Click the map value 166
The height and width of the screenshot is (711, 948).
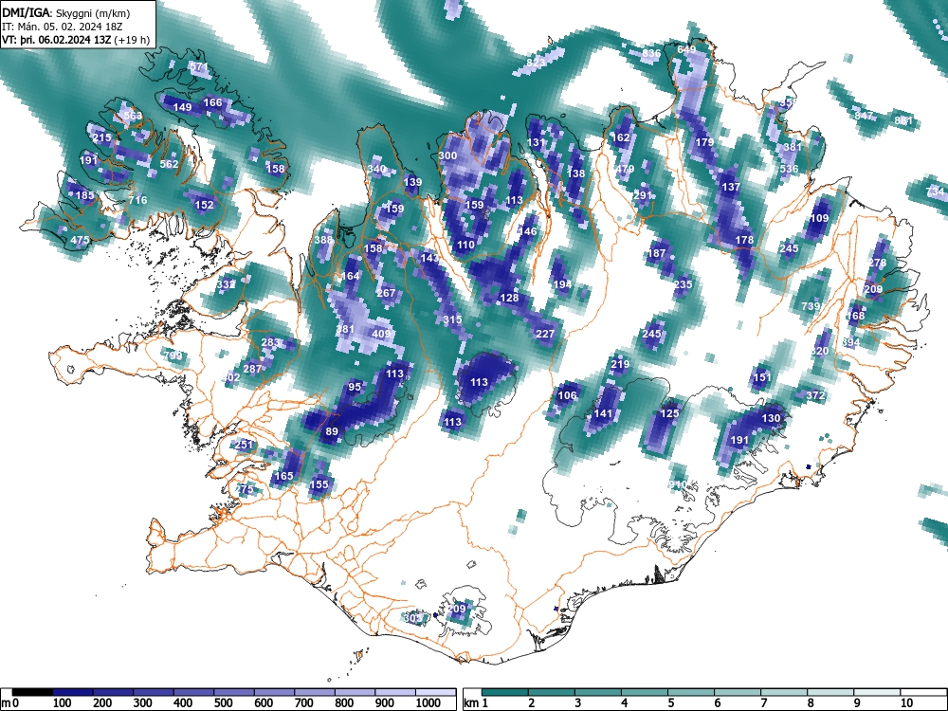[212, 102]
